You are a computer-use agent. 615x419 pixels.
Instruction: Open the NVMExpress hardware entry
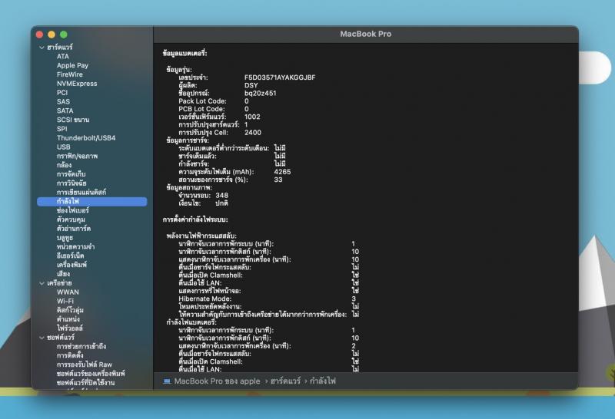[77, 84]
